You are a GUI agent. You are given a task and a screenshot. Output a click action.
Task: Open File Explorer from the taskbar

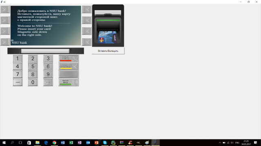(x=38, y=142)
